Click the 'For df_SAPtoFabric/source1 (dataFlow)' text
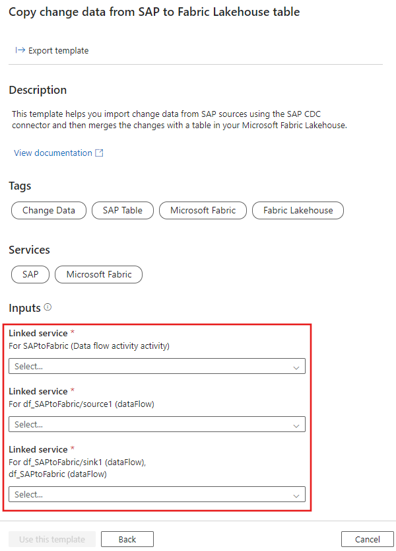This screenshot has width=396, height=551. pyautogui.click(x=81, y=404)
